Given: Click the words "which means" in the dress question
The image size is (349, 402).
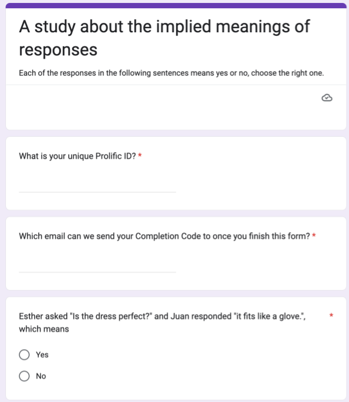Looking at the screenshot, I should pos(44,329).
